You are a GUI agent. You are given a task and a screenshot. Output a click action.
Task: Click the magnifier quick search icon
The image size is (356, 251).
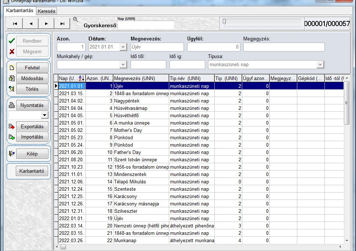pyautogui.click(x=76, y=20)
